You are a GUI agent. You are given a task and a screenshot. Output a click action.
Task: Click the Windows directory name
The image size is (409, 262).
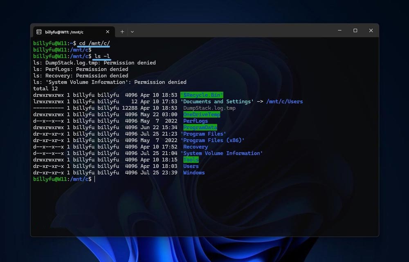coord(194,172)
